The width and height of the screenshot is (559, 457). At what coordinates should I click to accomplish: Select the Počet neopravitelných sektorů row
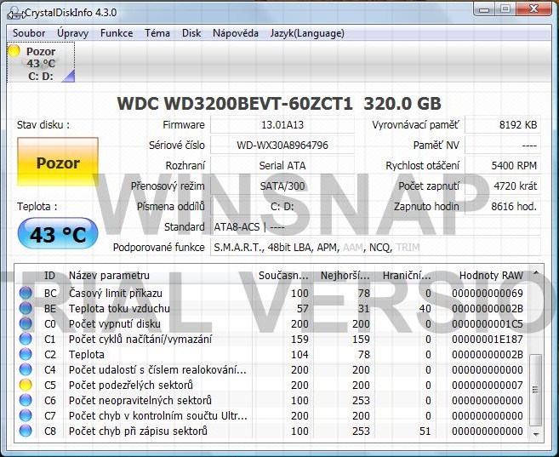(x=271, y=400)
